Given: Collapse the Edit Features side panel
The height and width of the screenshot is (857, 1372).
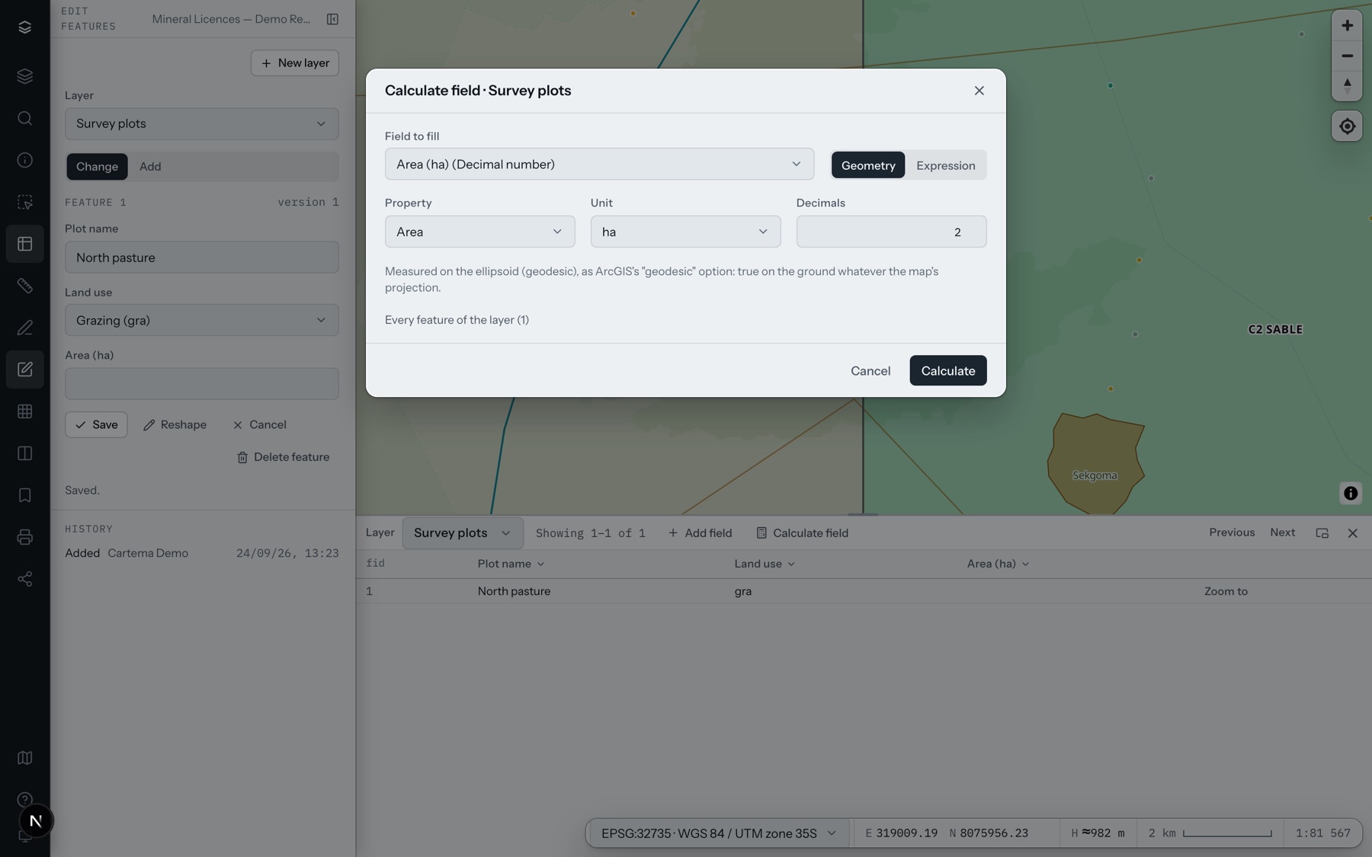Looking at the screenshot, I should pos(332,19).
